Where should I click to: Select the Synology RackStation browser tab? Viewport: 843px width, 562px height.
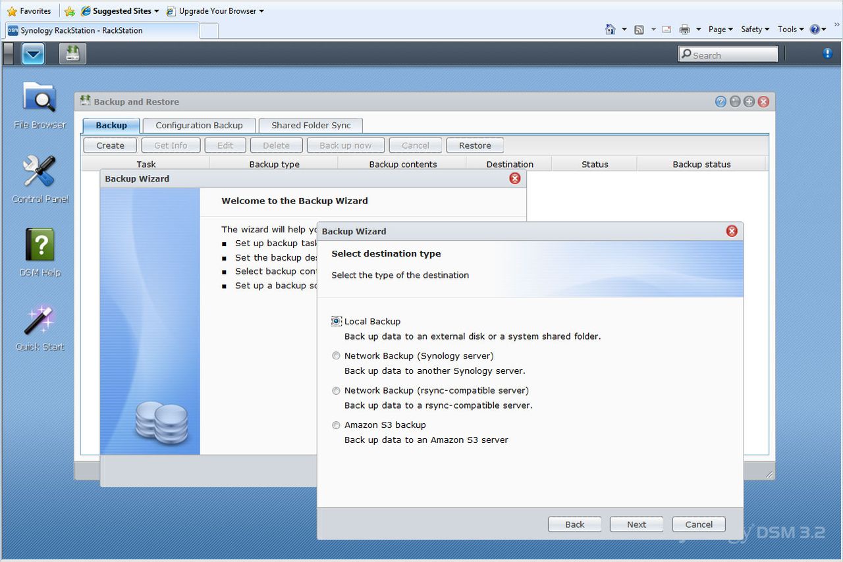click(102, 30)
